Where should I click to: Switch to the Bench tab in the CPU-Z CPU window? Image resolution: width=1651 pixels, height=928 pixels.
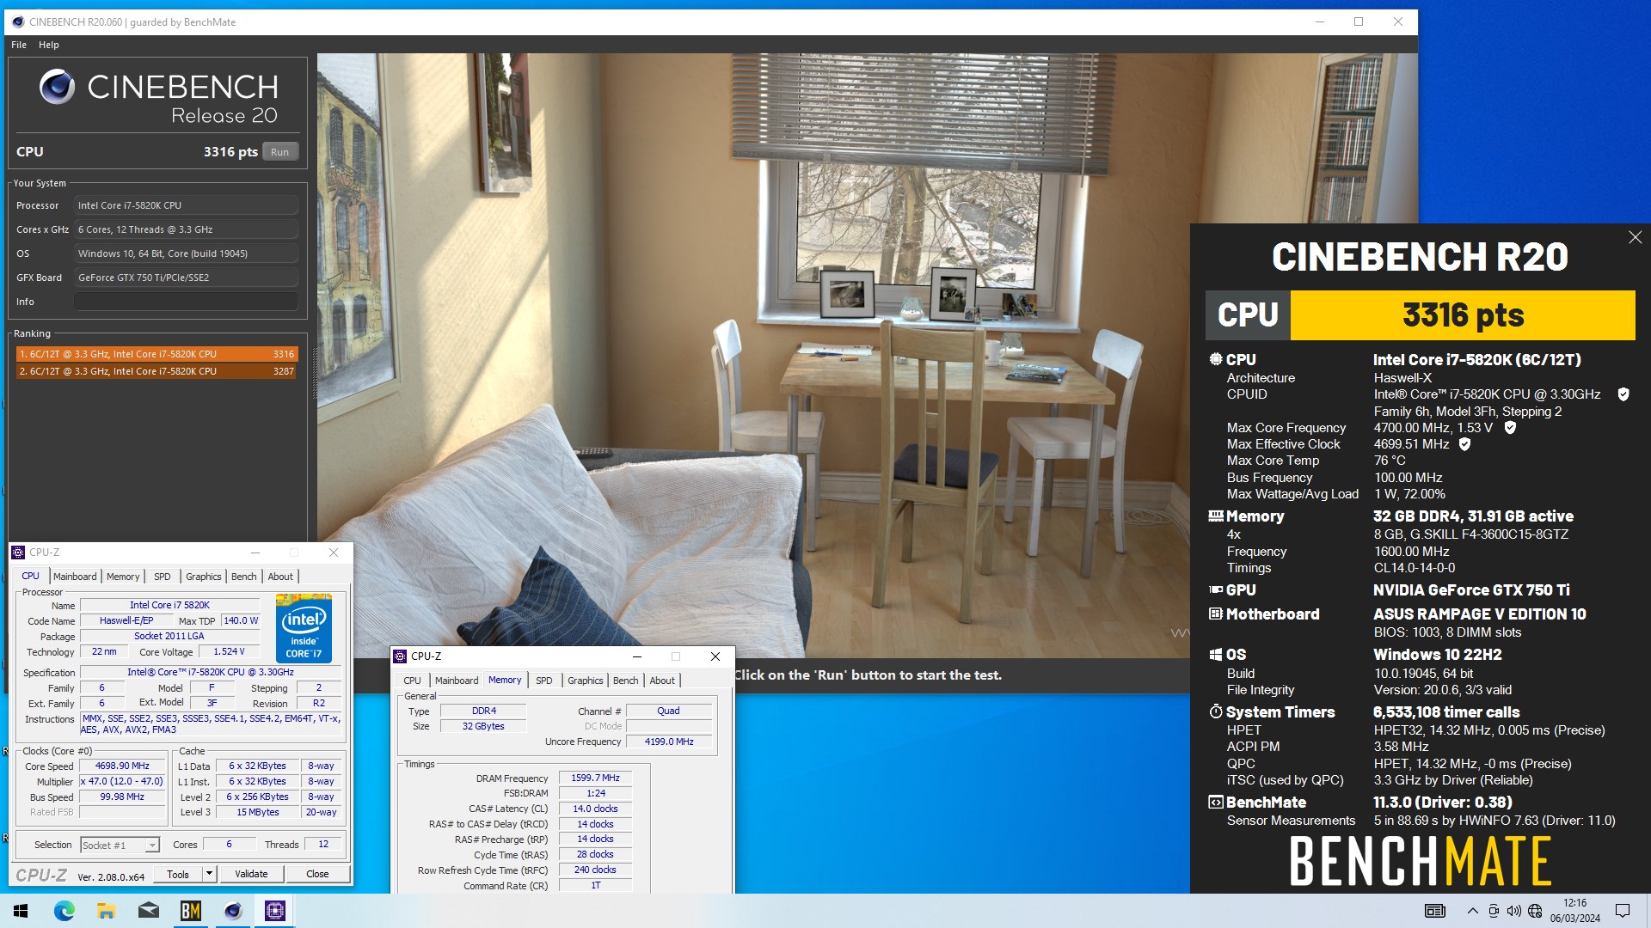[x=243, y=577]
